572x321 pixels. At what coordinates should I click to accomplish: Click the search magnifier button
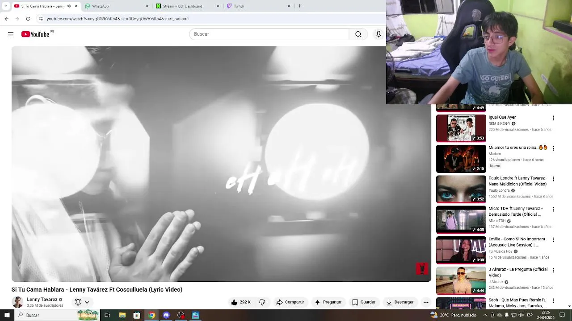click(358, 34)
